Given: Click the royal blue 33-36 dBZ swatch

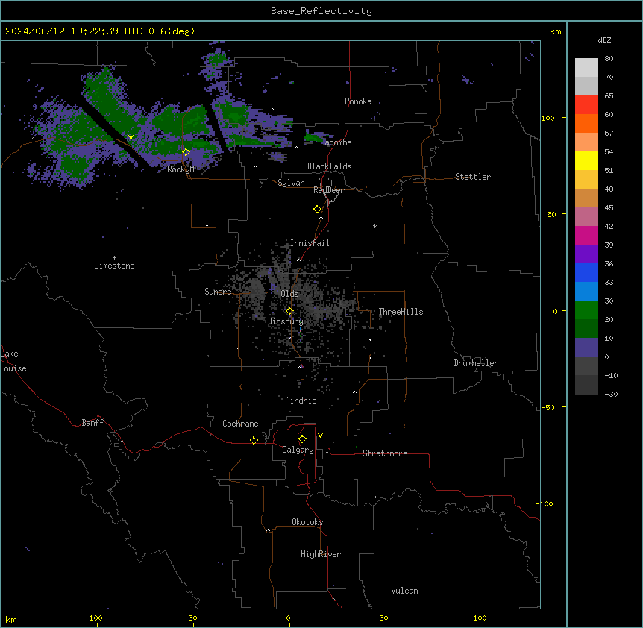Looking at the screenshot, I should [x=586, y=272].
